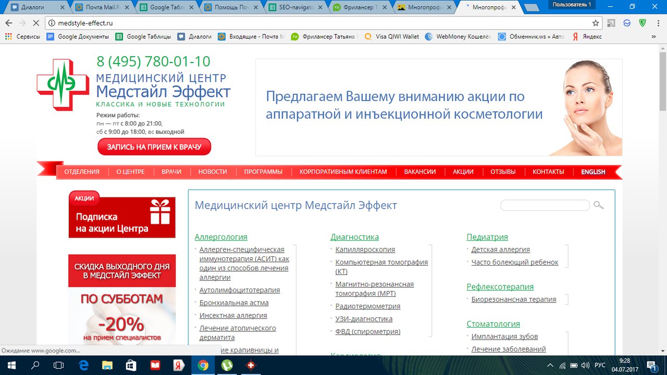
Task: Open the Yandex app on the taskbar
Action: [x=179, y=365]
